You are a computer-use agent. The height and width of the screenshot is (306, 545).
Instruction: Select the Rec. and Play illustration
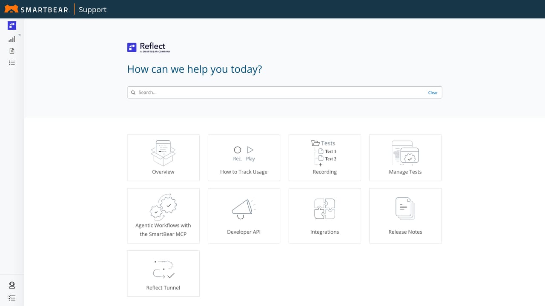click(x=244, y=154)
